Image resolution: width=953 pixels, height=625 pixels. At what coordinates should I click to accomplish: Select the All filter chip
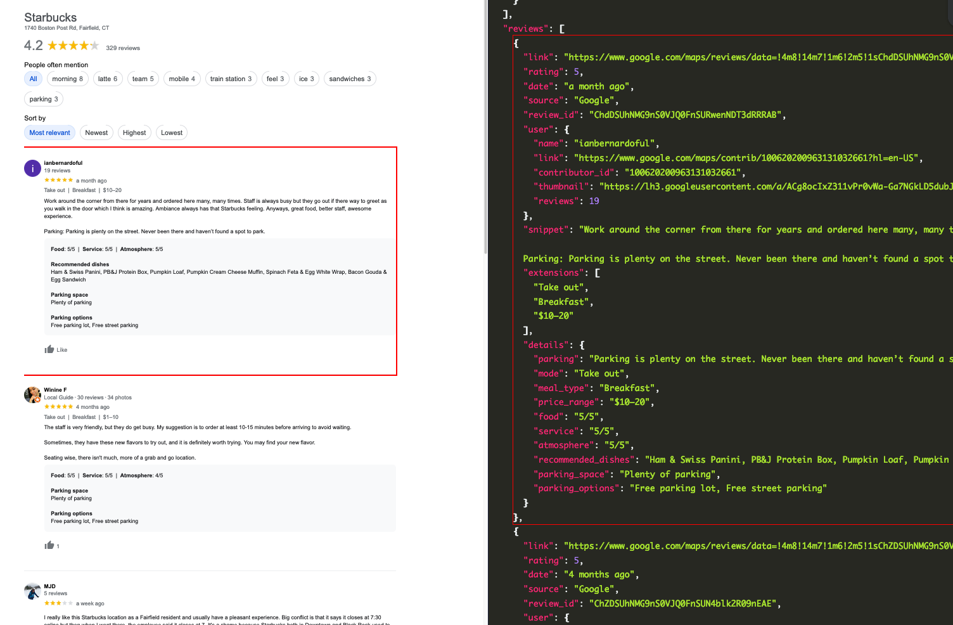pos(34,79)
